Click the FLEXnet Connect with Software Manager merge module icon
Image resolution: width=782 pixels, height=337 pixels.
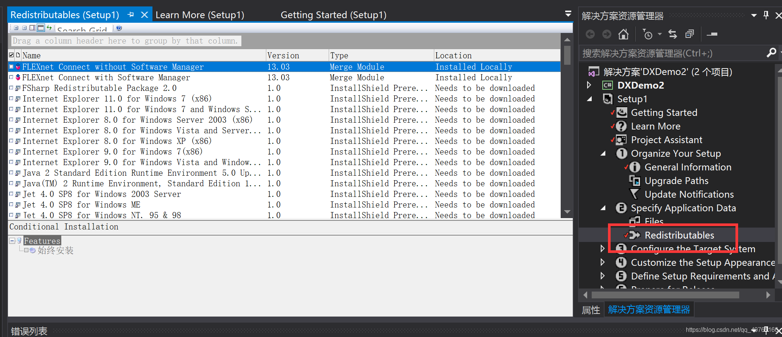18,77
